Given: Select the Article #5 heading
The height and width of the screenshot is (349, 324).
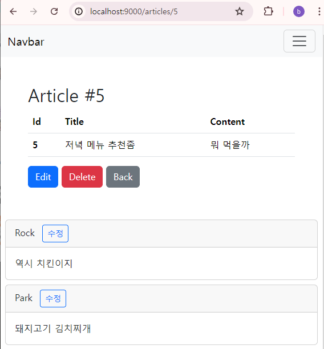Looking at the screenshot, I should (x=66, y=95).
